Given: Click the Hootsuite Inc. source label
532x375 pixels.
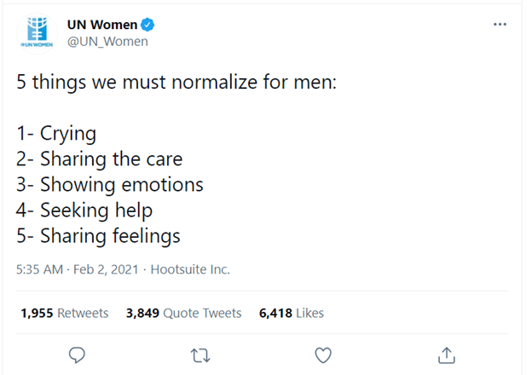Looking at the screenshot, I should pos(190,269).
